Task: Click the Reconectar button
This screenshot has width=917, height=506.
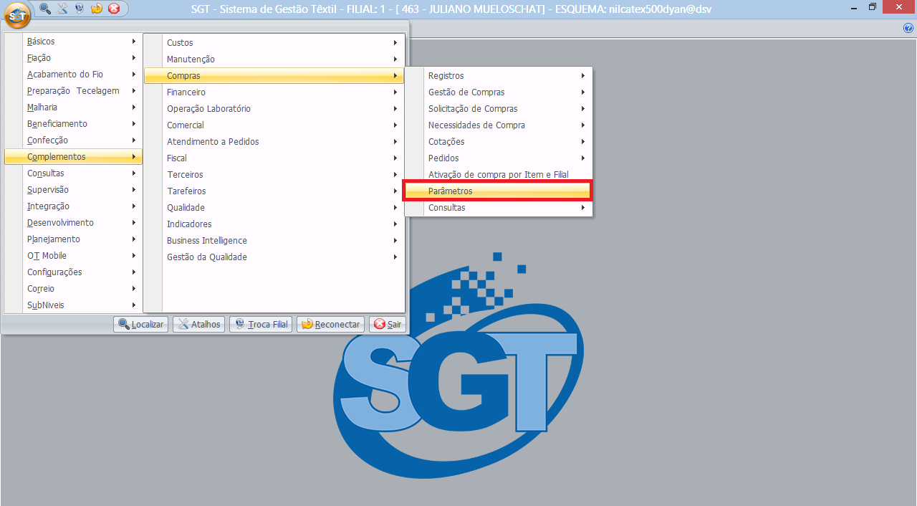Action: pos(330,324)
